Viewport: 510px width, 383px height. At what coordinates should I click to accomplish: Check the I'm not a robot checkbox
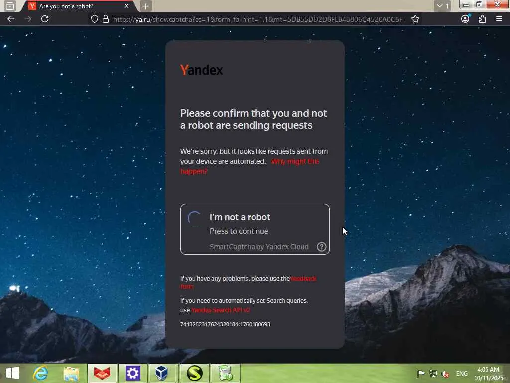[x=195, y=217]
